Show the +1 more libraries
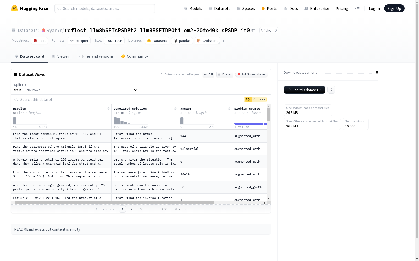The height and width of the screenshot is (261, 419). [225, 41]
